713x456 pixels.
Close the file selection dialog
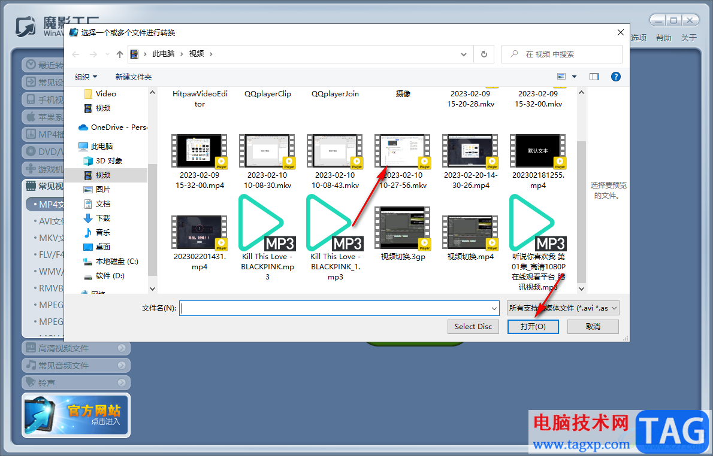(x=620, y=32)
